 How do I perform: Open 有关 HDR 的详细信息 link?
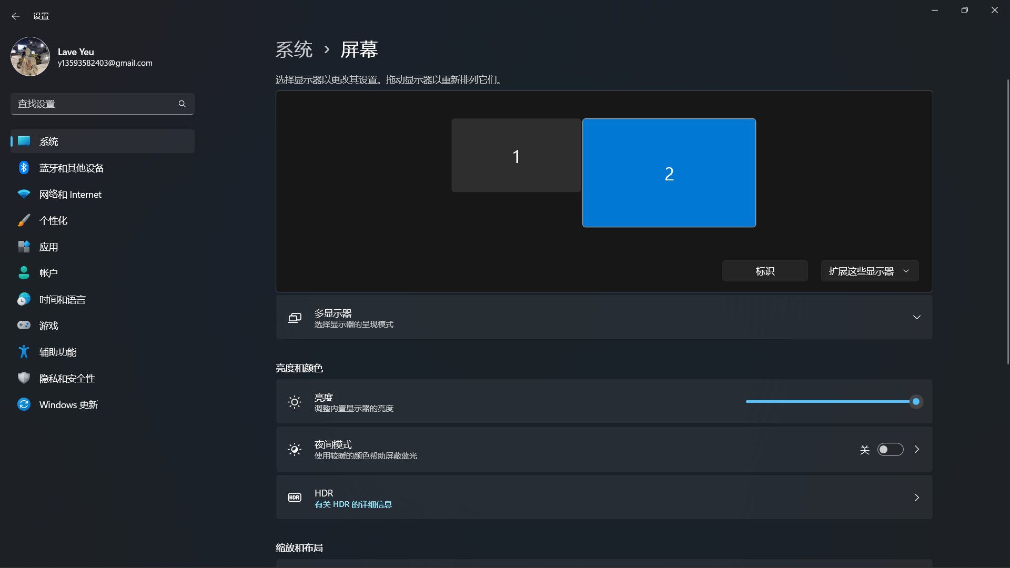tap(352, 504)
